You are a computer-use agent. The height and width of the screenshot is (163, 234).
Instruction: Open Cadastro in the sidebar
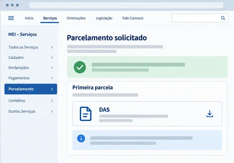pyautogui.click(x=31, y=58)
